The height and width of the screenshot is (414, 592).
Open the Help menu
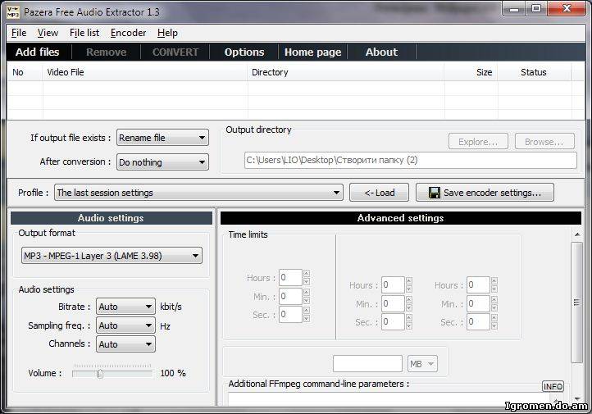tap(167, 33)
